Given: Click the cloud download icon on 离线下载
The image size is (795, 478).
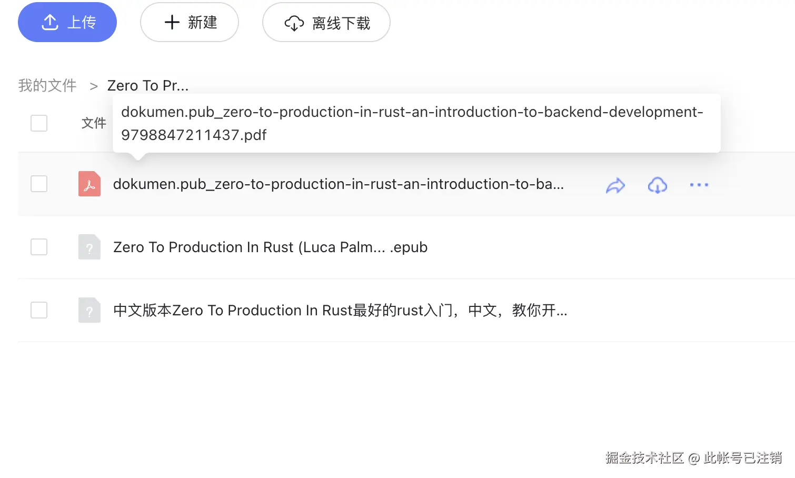Looking at the screenshot, I should click(294, 23).
